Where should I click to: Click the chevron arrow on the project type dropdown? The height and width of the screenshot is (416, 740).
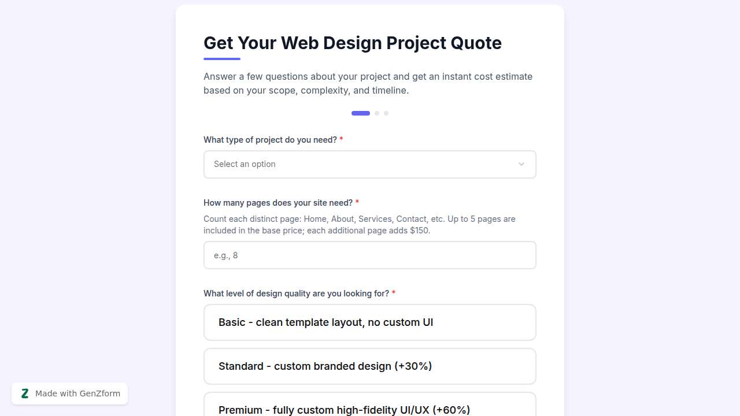pos(521,164)
